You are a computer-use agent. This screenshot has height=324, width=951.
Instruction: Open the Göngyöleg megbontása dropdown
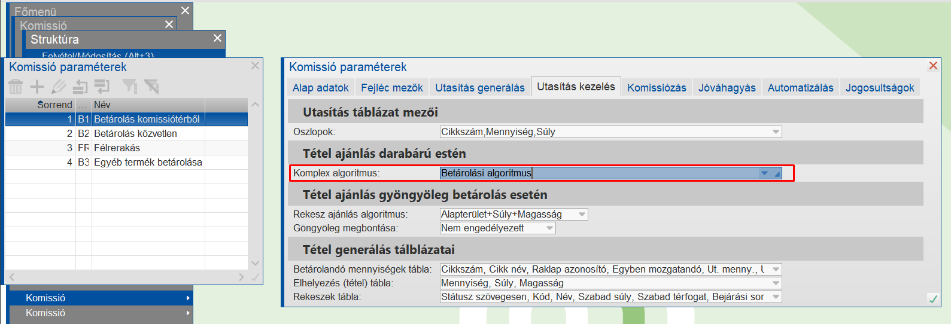pos(549,228)
